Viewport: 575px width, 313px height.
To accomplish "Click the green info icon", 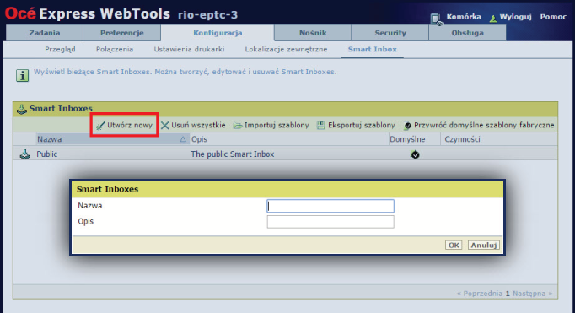I will pyautogui.click(x=22, y=75).
